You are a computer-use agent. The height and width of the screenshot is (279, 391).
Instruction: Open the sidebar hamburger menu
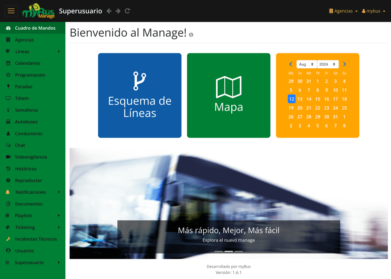coord(11,11)
